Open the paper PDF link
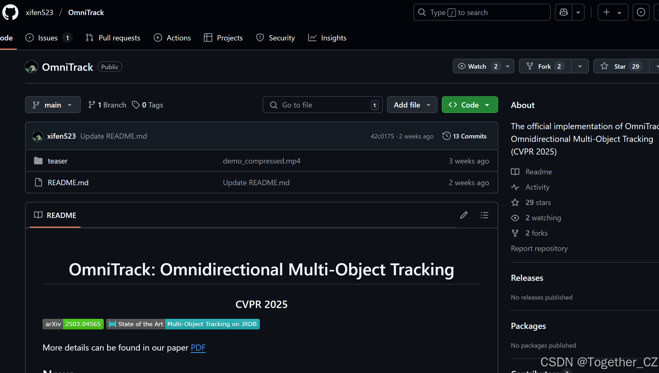Viewport: 659px width, 373px height. [x=198, y=348]
